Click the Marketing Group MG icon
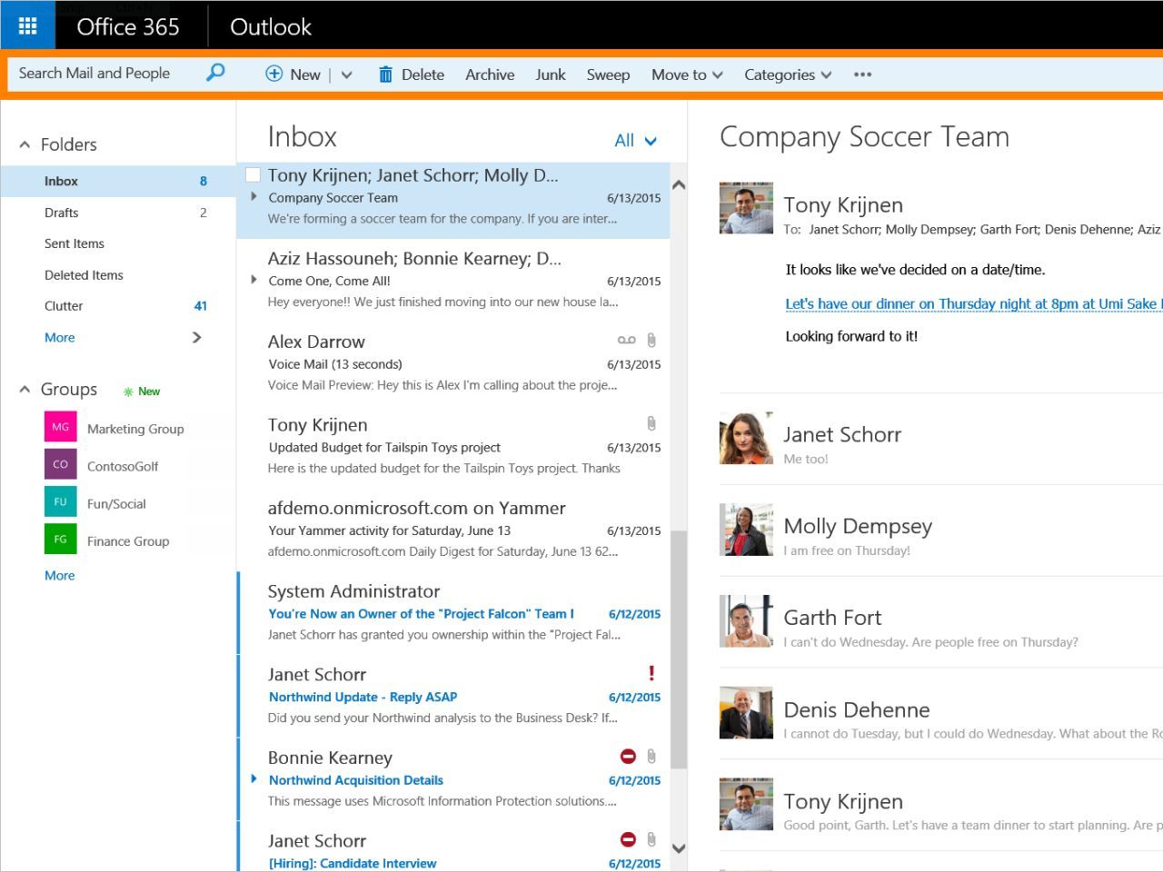1163x872 pixels. [60, 427]
